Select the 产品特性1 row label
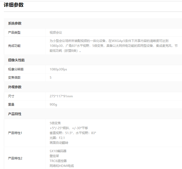182x169 pixels. [15, 133]
